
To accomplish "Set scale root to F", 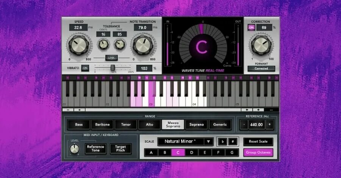I will click(x=218, y=153).
